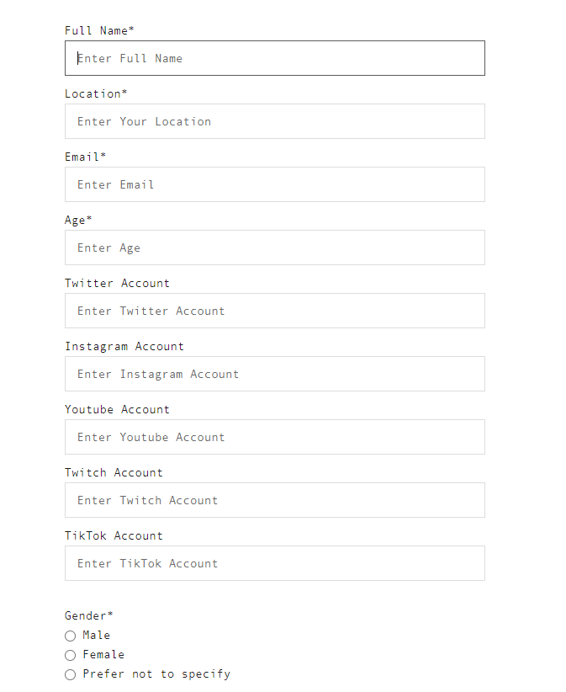Focus the Instagram Account text box
The width and height of the screenshot is (566, 692).
(x=275, y=374)
